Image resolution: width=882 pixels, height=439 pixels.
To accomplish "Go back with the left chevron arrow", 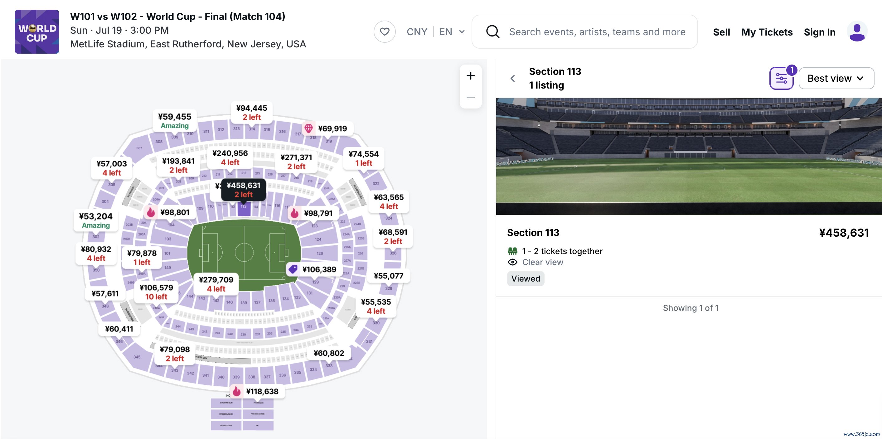I will [512, 79].
